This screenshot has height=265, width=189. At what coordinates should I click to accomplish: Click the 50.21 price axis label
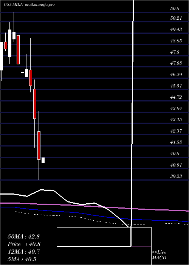pyautogui.click(x=176, y=18)
